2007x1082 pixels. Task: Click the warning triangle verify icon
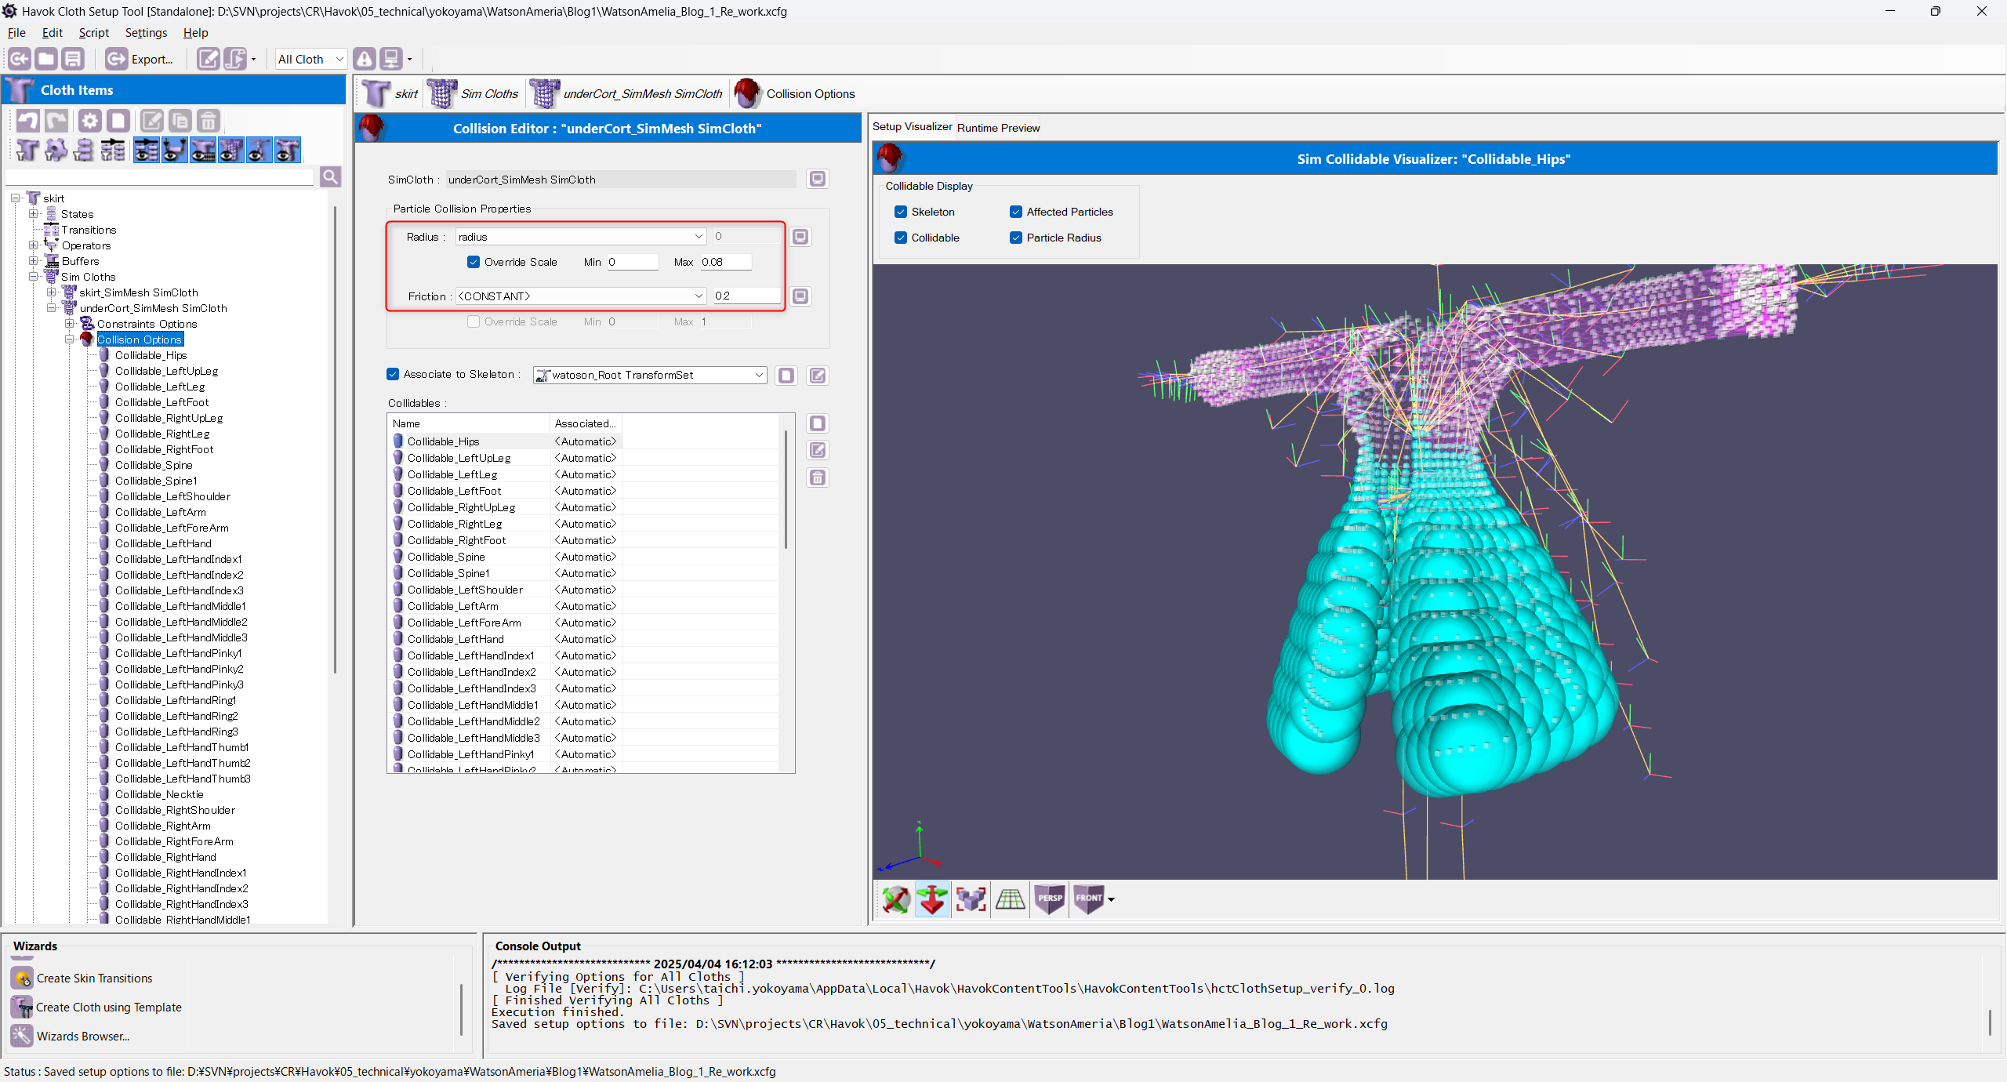click(x=365, y=59)
